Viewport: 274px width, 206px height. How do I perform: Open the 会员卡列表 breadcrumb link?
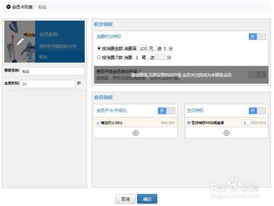click(x=22, y=7)
